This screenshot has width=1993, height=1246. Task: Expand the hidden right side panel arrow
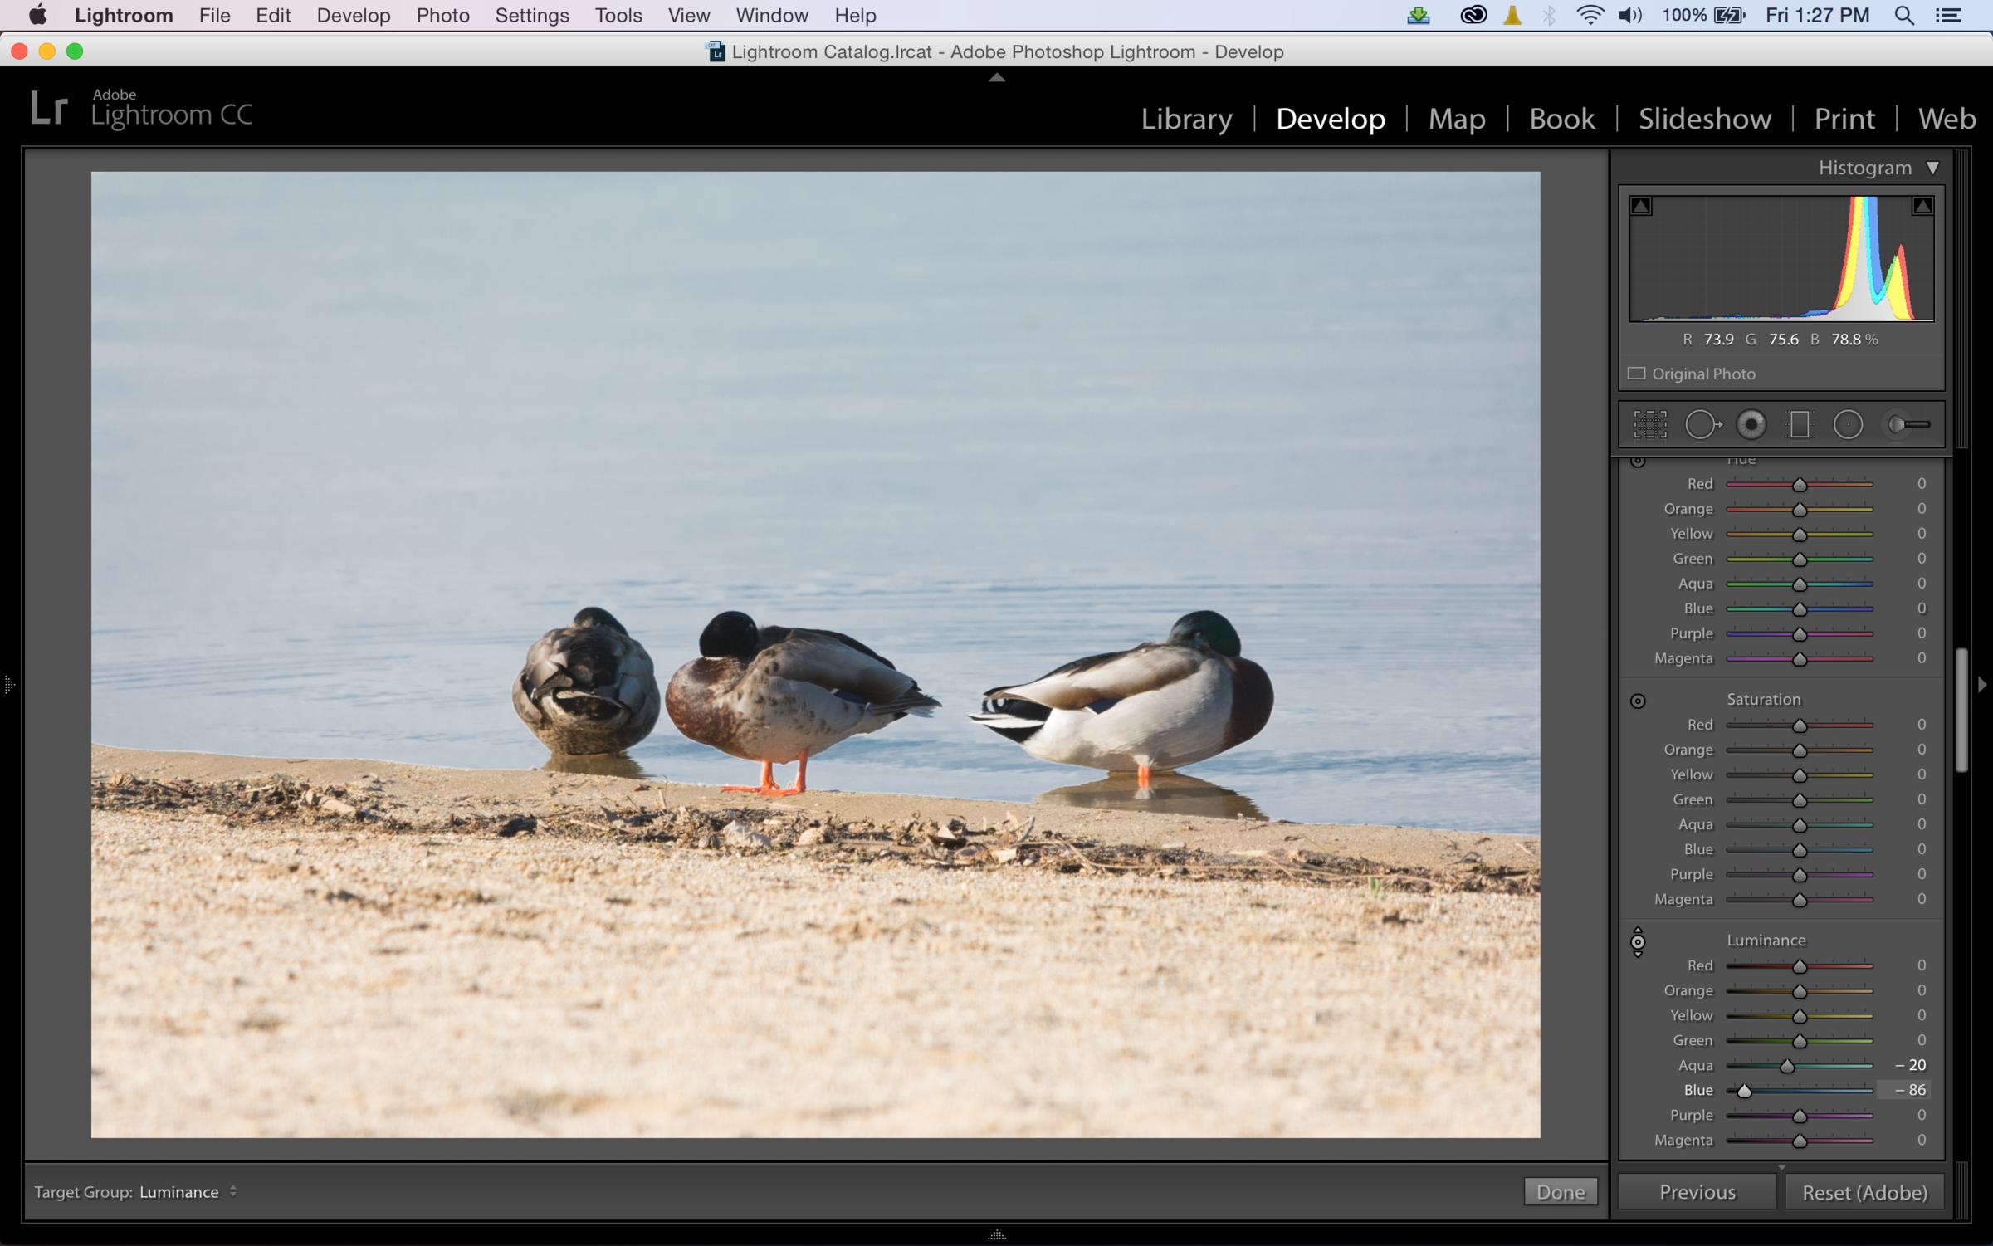(1982, 685)
